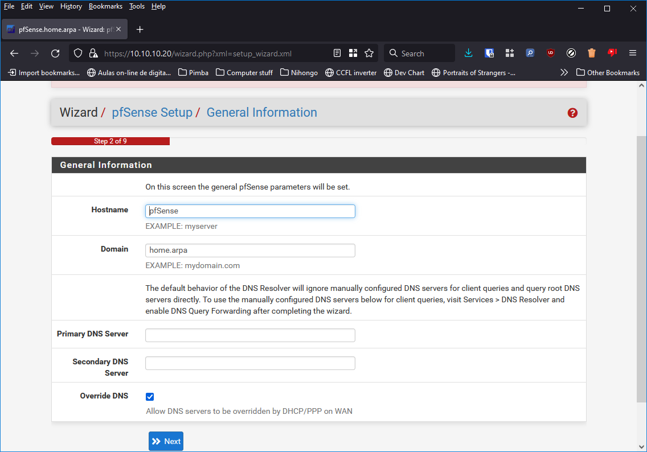Focus the Primary DNS Server field
Image resolution: width=647 pixels, height=452 pixels.
click(250, 335)
